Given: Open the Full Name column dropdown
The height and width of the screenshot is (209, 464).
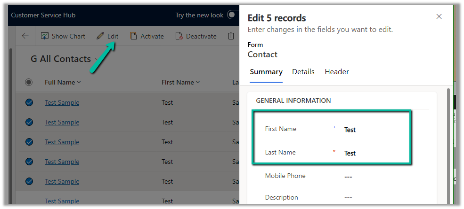Looking at the screenshot, I should (79, 83).
